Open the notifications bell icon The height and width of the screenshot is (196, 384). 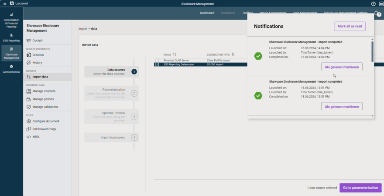coord(376,13)
